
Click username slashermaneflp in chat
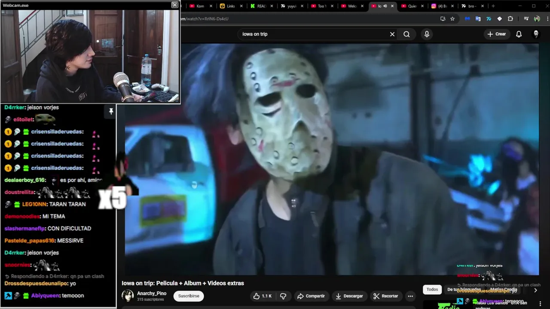25,229
